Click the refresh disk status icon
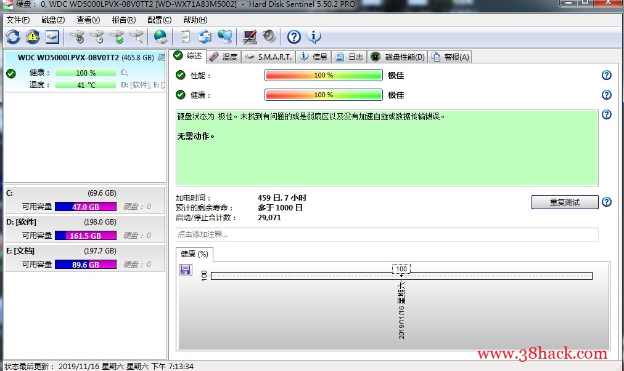Image resolution: width=624 pixels, height=371 pixels. (13, 37)
